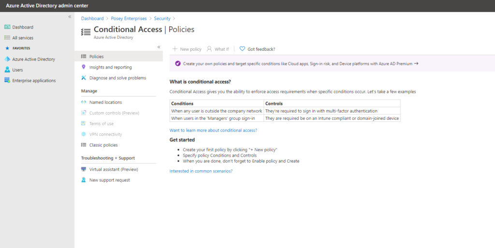The image size is (495, 248).
Task: Open Classic policies under Manage
Action: click(103, 145)
